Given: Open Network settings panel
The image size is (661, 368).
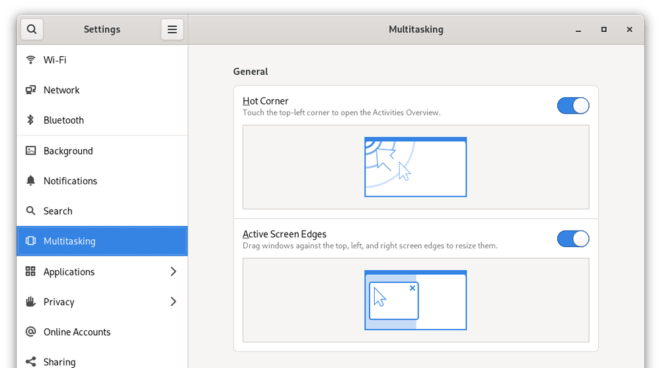Looking at the screenshot, I should (x=102, y=90).
